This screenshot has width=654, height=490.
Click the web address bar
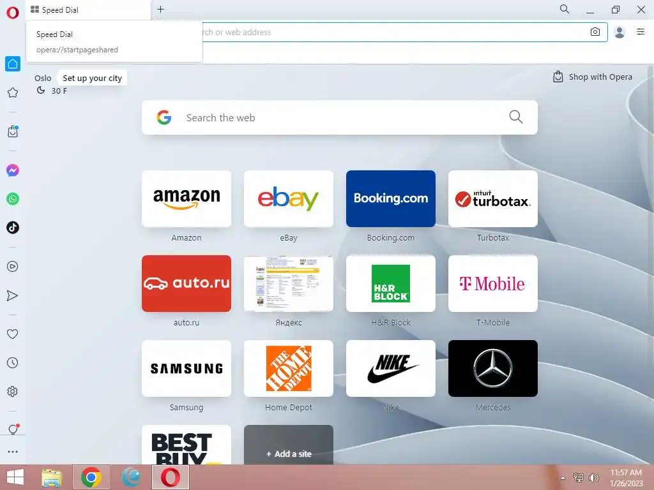click(404, 32)
